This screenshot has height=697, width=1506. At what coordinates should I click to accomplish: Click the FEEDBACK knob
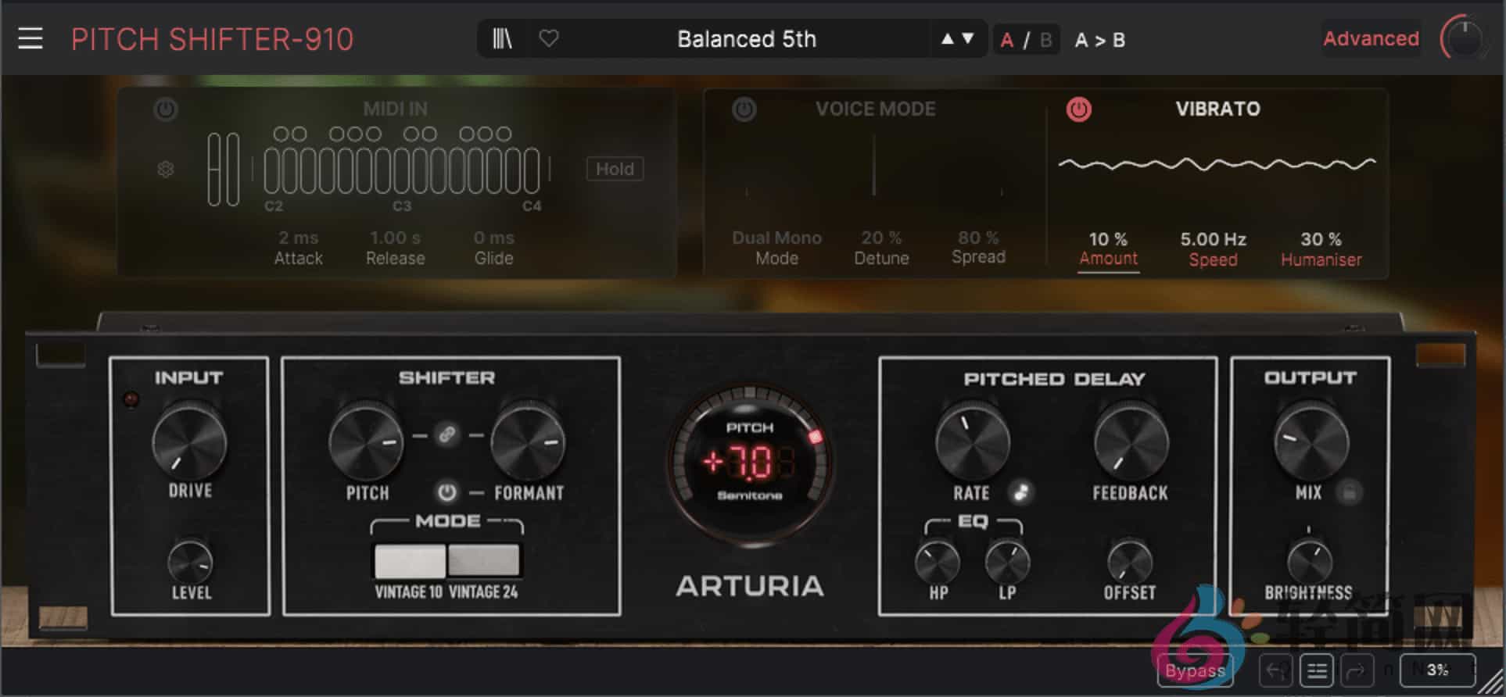(x=1131, y=442)
